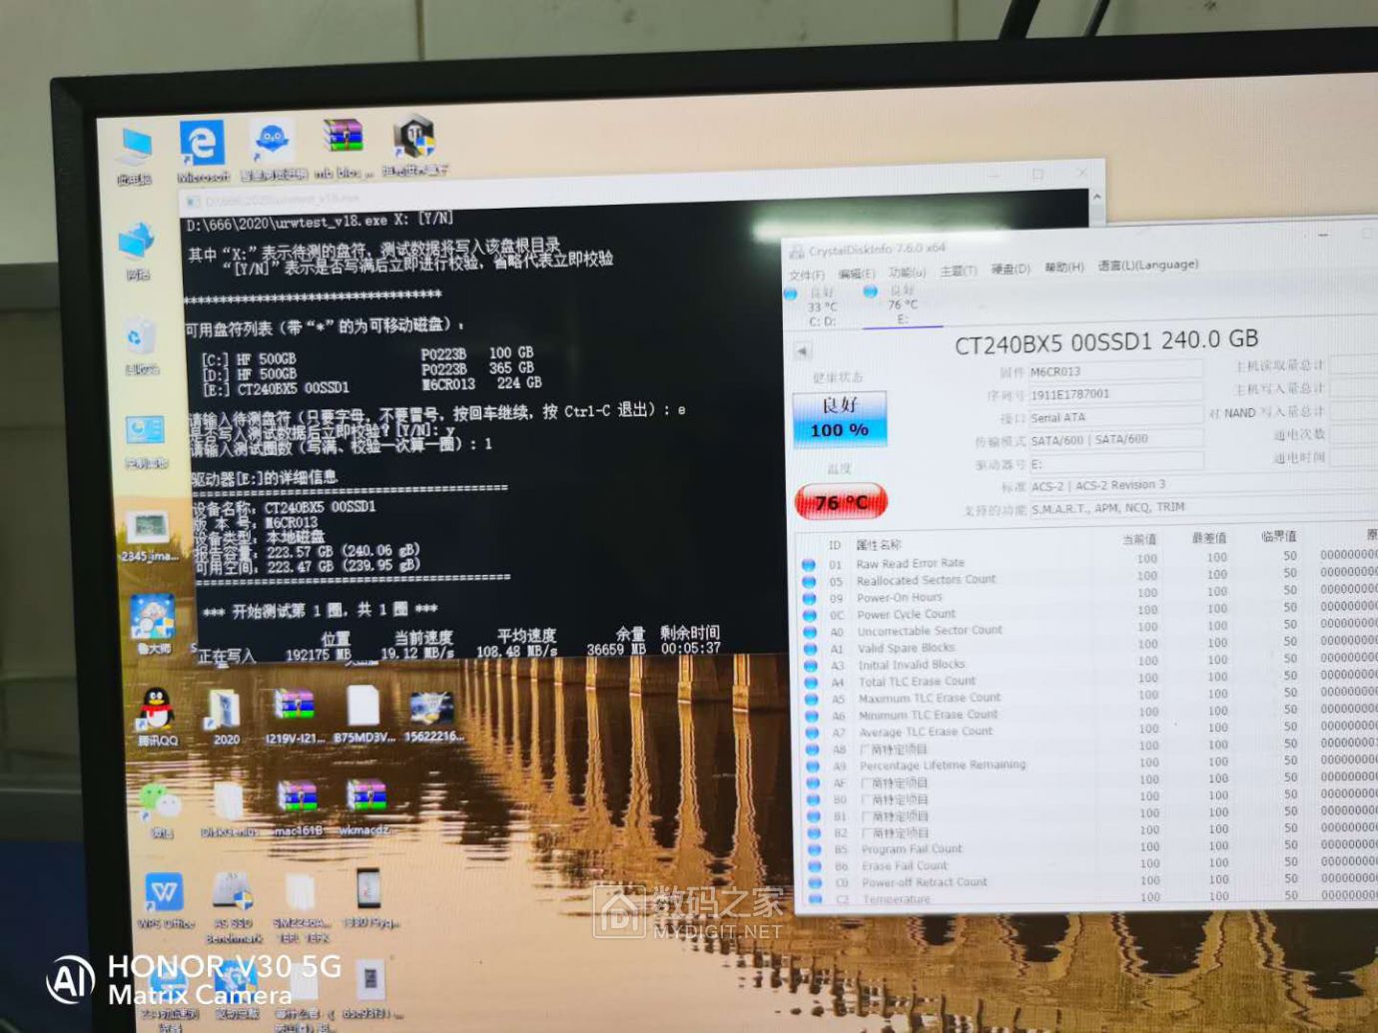
Task: Open the 2345_ima... desktop file
Action: [x=147, y=536]
